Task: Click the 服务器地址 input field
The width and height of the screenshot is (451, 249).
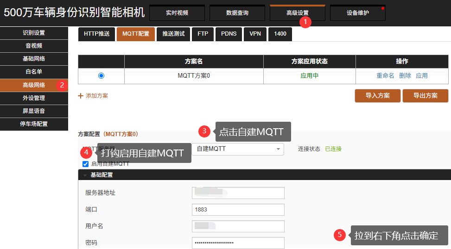Action: tap(238, 193)
